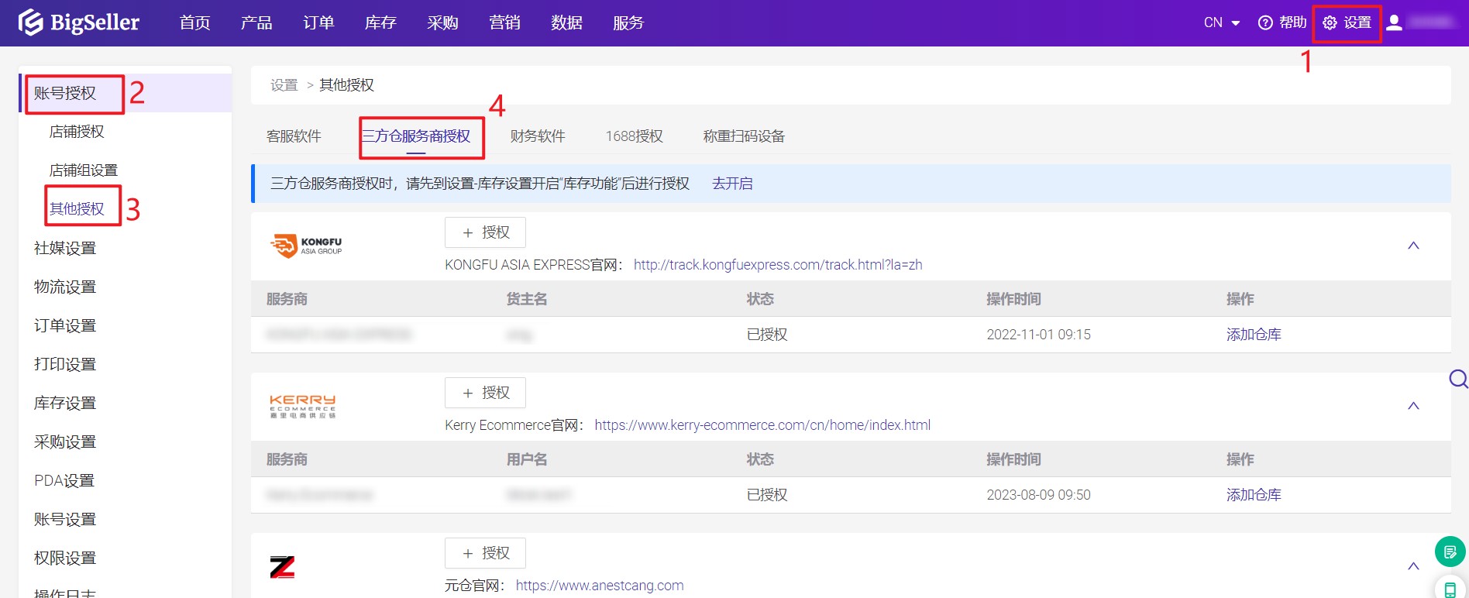Open the 首页 menu

[194, 22]
